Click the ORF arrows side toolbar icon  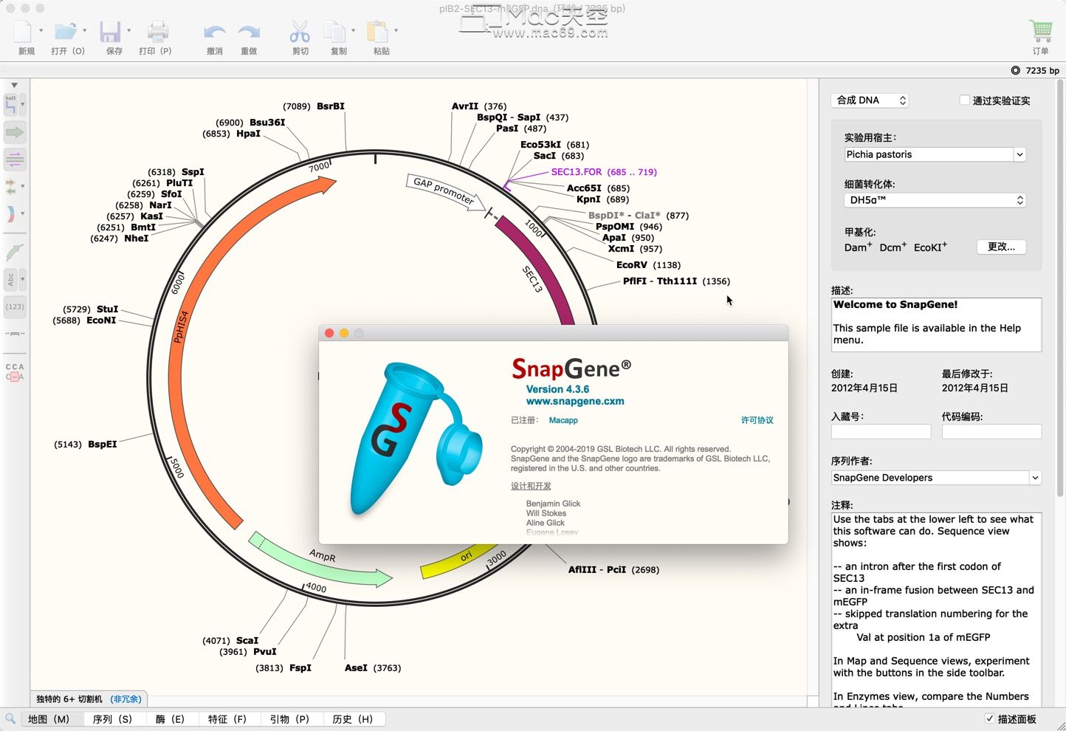pos(10,187)
